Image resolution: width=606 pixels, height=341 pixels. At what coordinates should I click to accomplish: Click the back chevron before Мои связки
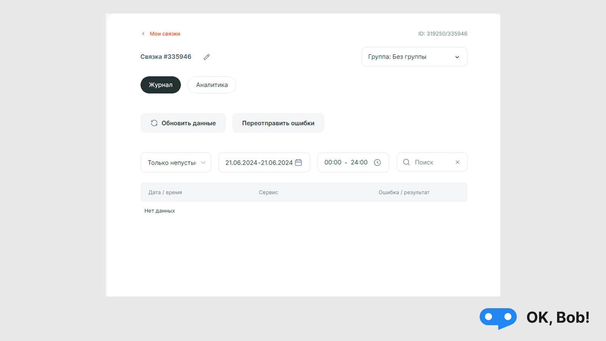coord(143,34)
